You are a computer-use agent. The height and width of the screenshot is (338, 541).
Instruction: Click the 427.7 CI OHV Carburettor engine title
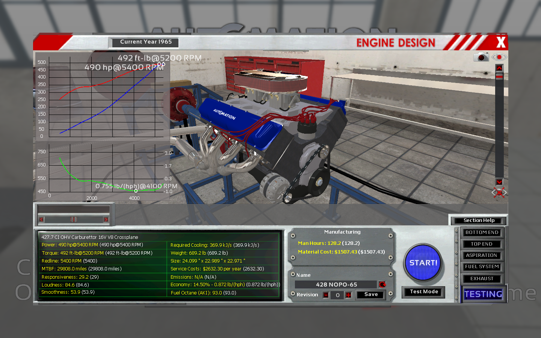pos(90,237)
